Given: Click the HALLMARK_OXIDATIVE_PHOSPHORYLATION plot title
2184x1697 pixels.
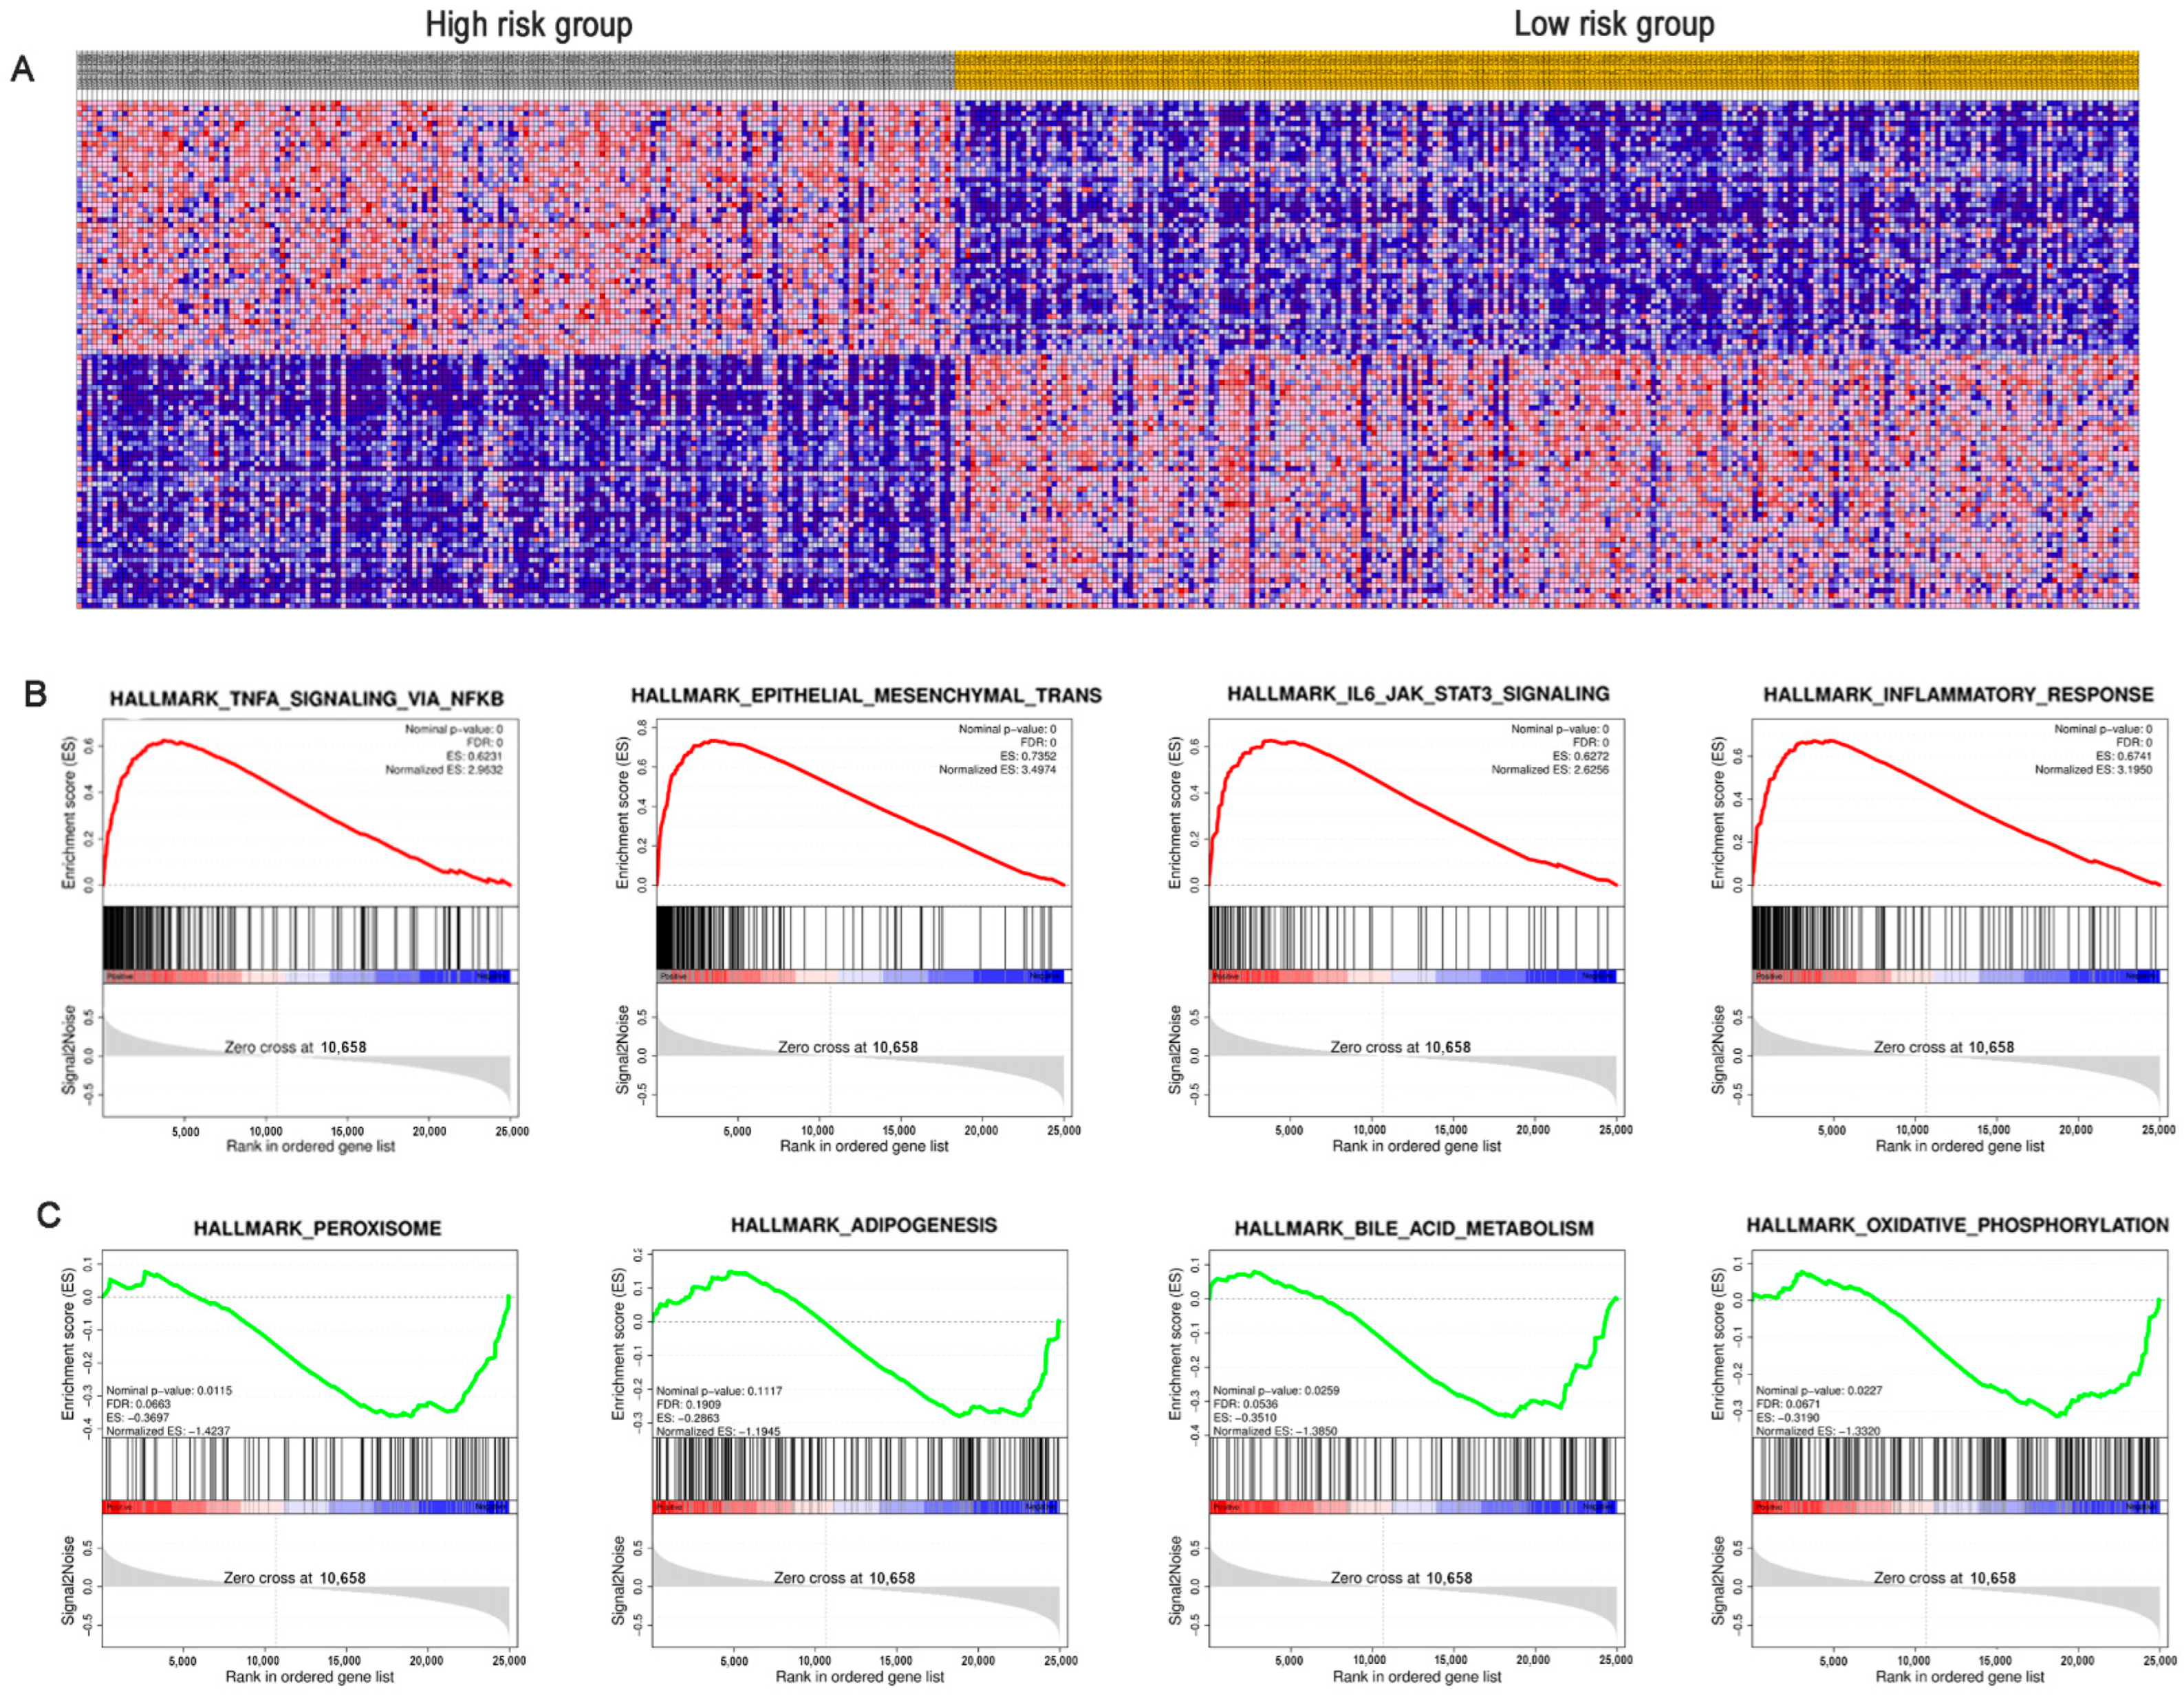Looking at the screenshot, I should [1957, 1225].
